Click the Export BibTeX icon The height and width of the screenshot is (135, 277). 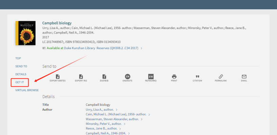(x=58, y=77)
